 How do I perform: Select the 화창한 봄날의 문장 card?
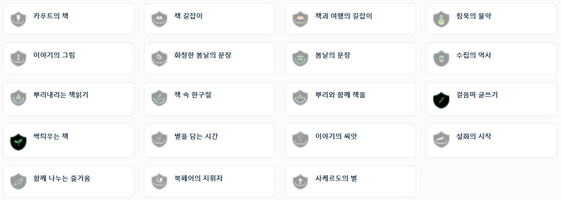click(209, 58)
